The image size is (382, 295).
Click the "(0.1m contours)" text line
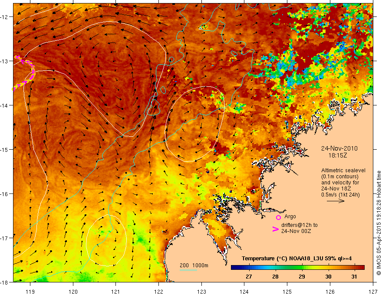340,177
